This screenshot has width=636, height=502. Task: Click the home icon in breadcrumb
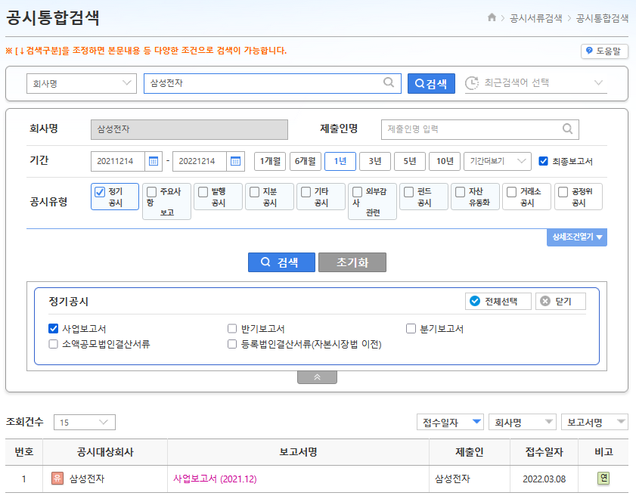492,17
